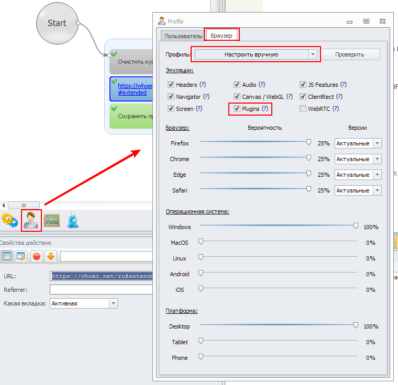Toggle the ClientRect checkbox

(303, 97)
